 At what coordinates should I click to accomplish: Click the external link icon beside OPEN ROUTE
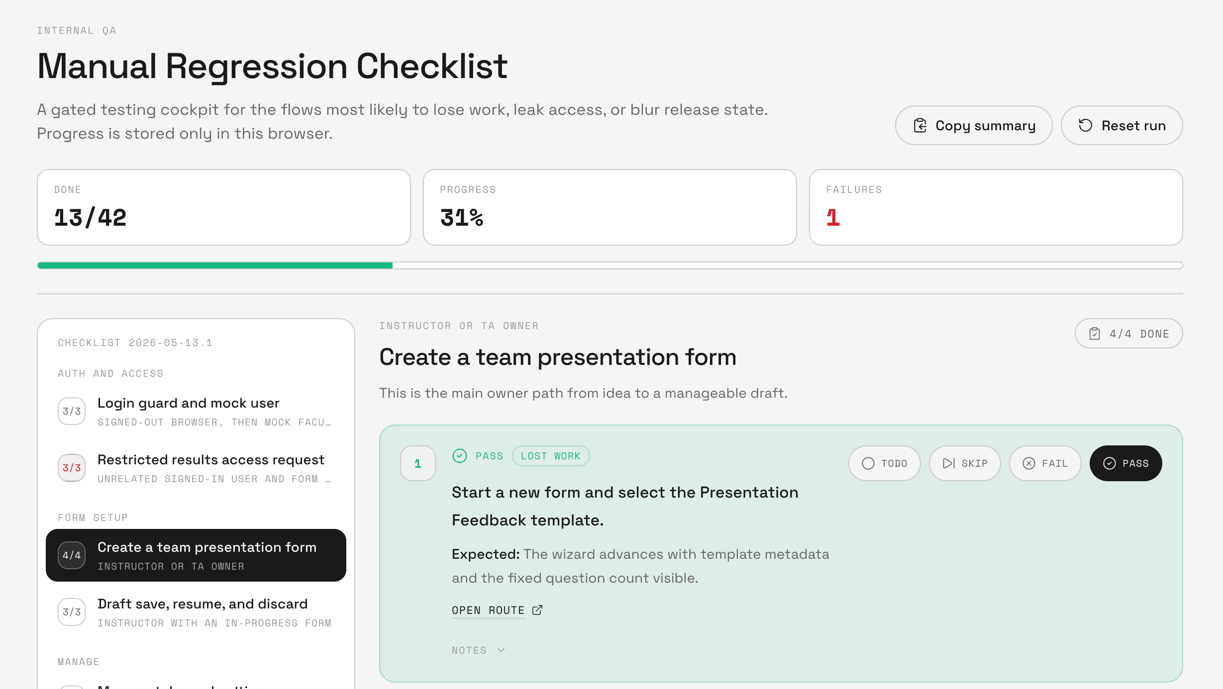coord(537,610)
